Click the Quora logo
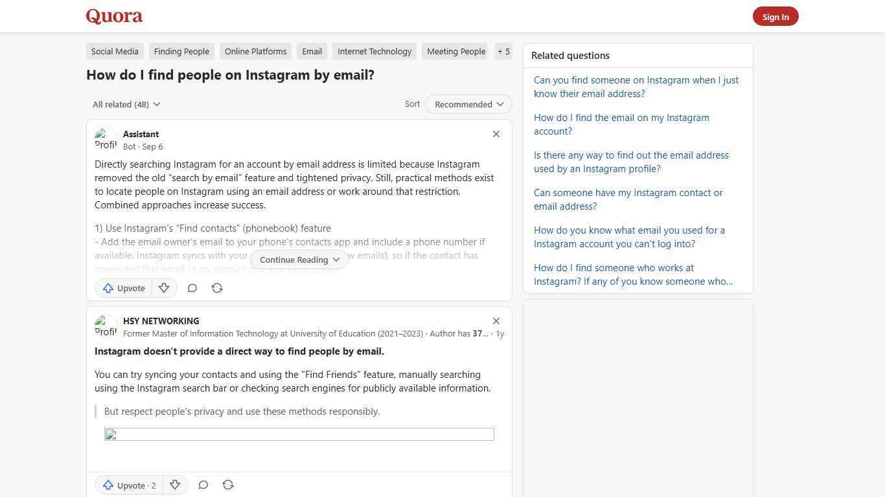This screenshot has height=497, width=885. (x=114, y=16)
